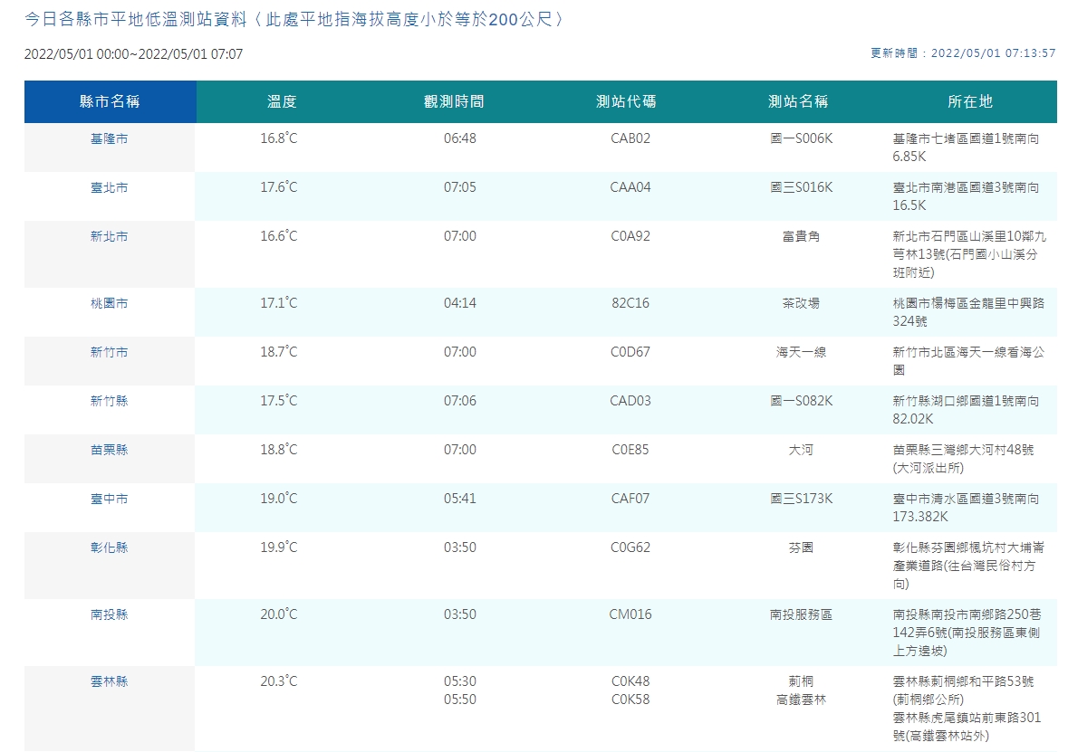Select station code CAA04
The height and width of the screenshot is (752, 1068).
click(x=630, y=188)
